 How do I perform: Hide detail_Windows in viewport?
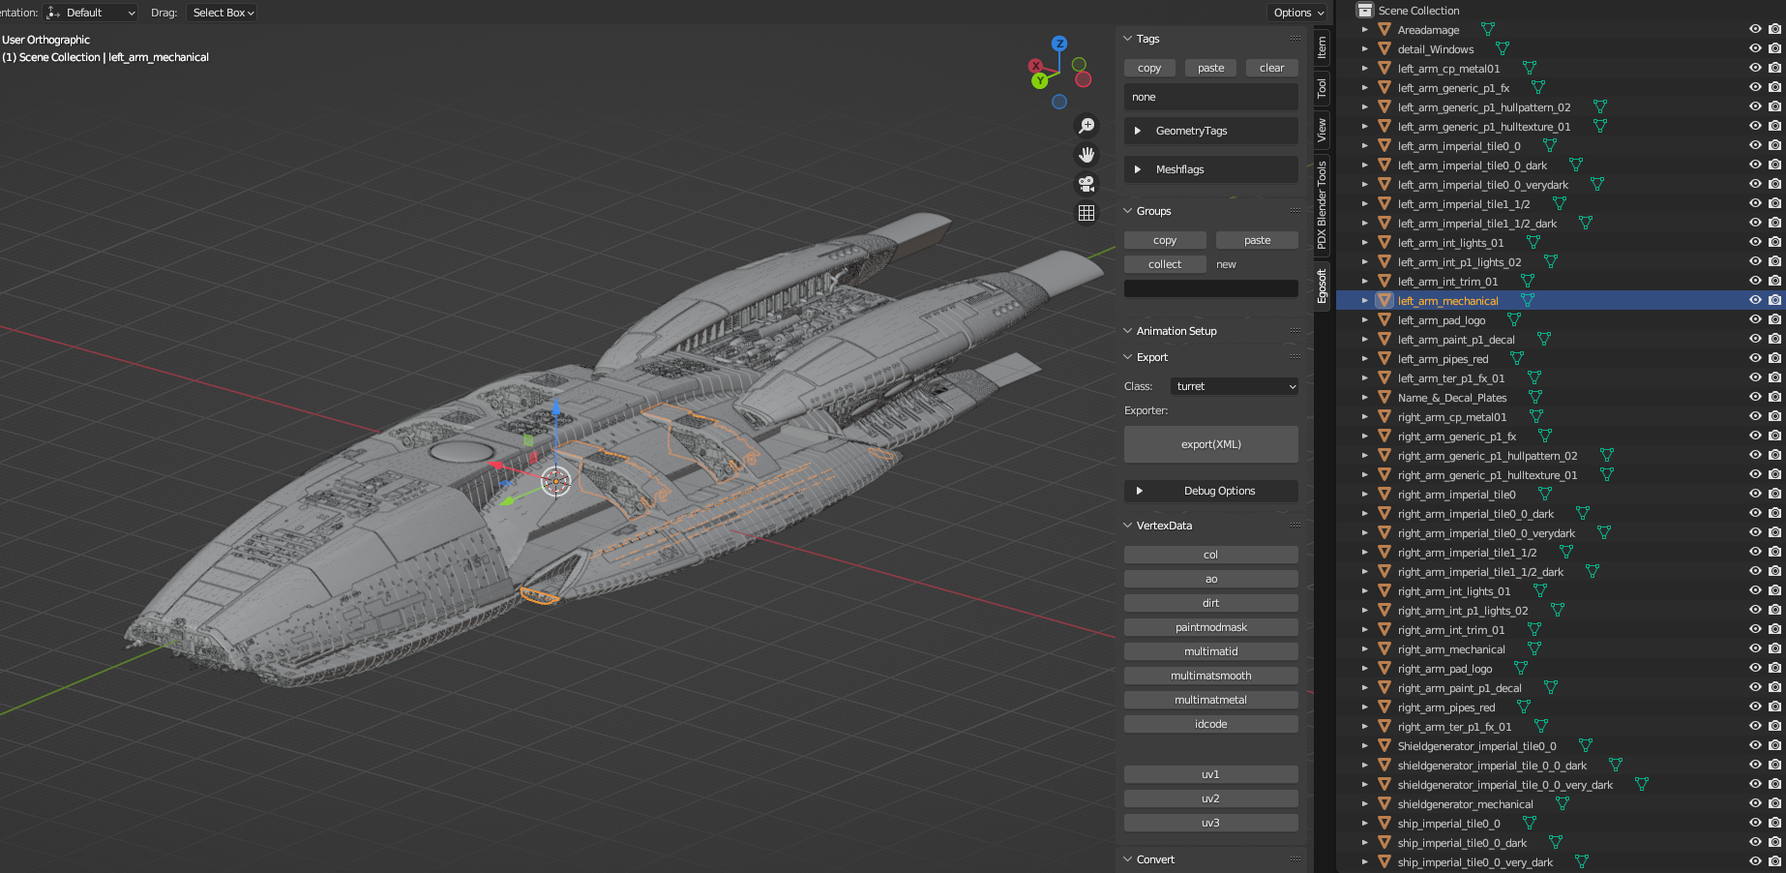click(1755, 48)
